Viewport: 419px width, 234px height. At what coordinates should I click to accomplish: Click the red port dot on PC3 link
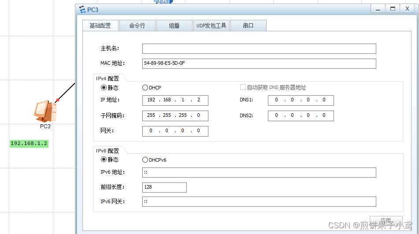(x=57, y=100)
